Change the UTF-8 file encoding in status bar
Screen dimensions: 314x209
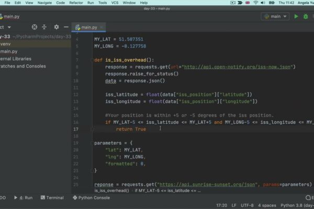click(x=247, y=205)
